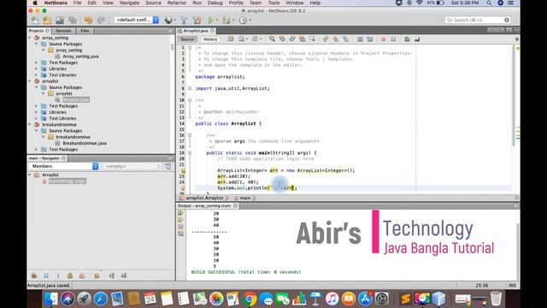Viewport: 547px width, 308px height.
Task: Open Finder from the Dock
Action: pos(51,299)
